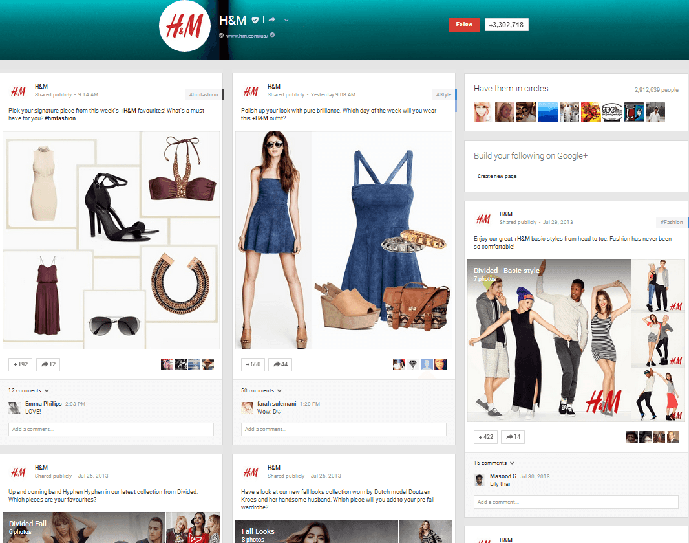The height and width of the screenshot is (543, 689).
Task: Click the reshare button showing 44
Action: pos(280,364)
